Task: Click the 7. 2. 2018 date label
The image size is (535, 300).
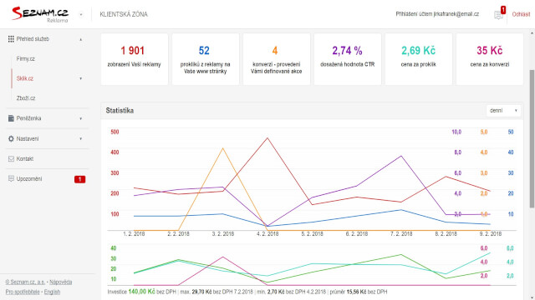Action: pyautogui.click(x=401, y=234)
